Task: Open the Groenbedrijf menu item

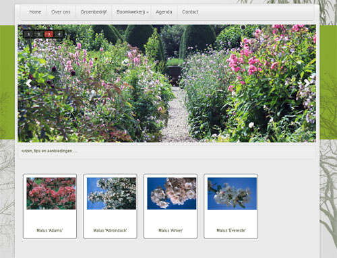Action: pyautogui.click(x=94, y=12)
